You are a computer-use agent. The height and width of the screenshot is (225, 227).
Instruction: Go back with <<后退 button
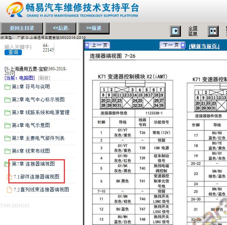click(x=61, y=28)
